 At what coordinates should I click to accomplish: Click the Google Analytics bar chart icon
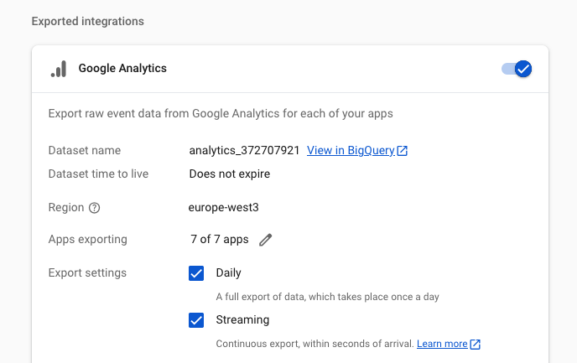coord(59,69)
